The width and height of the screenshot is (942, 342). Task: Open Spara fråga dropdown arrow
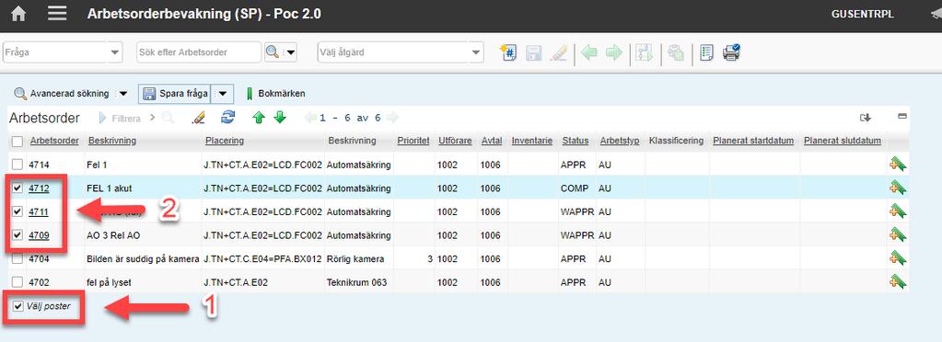click(x=222, y=94)
